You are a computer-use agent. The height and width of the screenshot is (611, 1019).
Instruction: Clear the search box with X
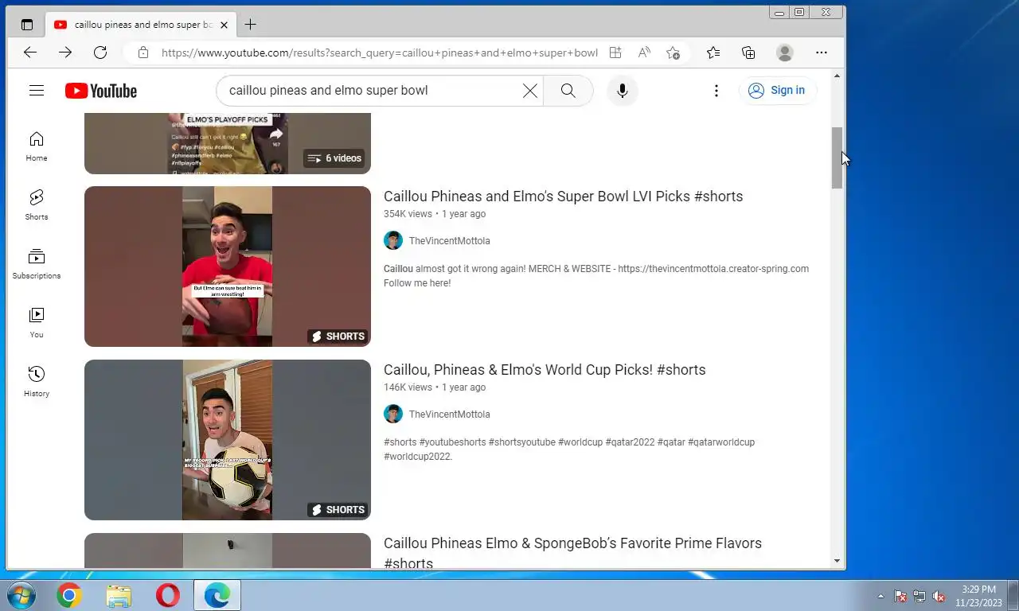(x=530, y=91)
